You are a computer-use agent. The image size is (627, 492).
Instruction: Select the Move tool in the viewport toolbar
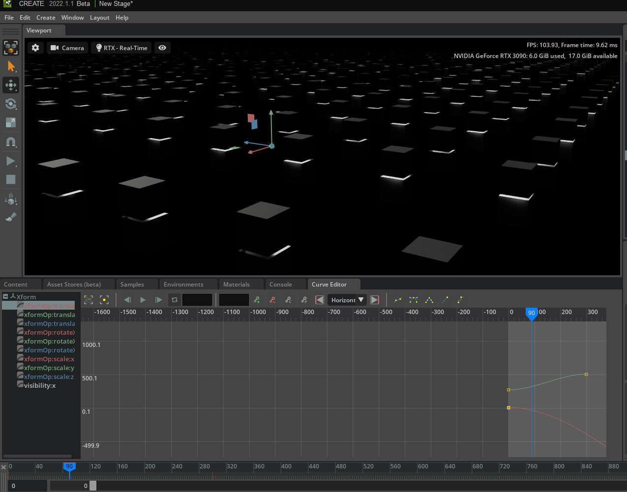click(x=11, y=85)
